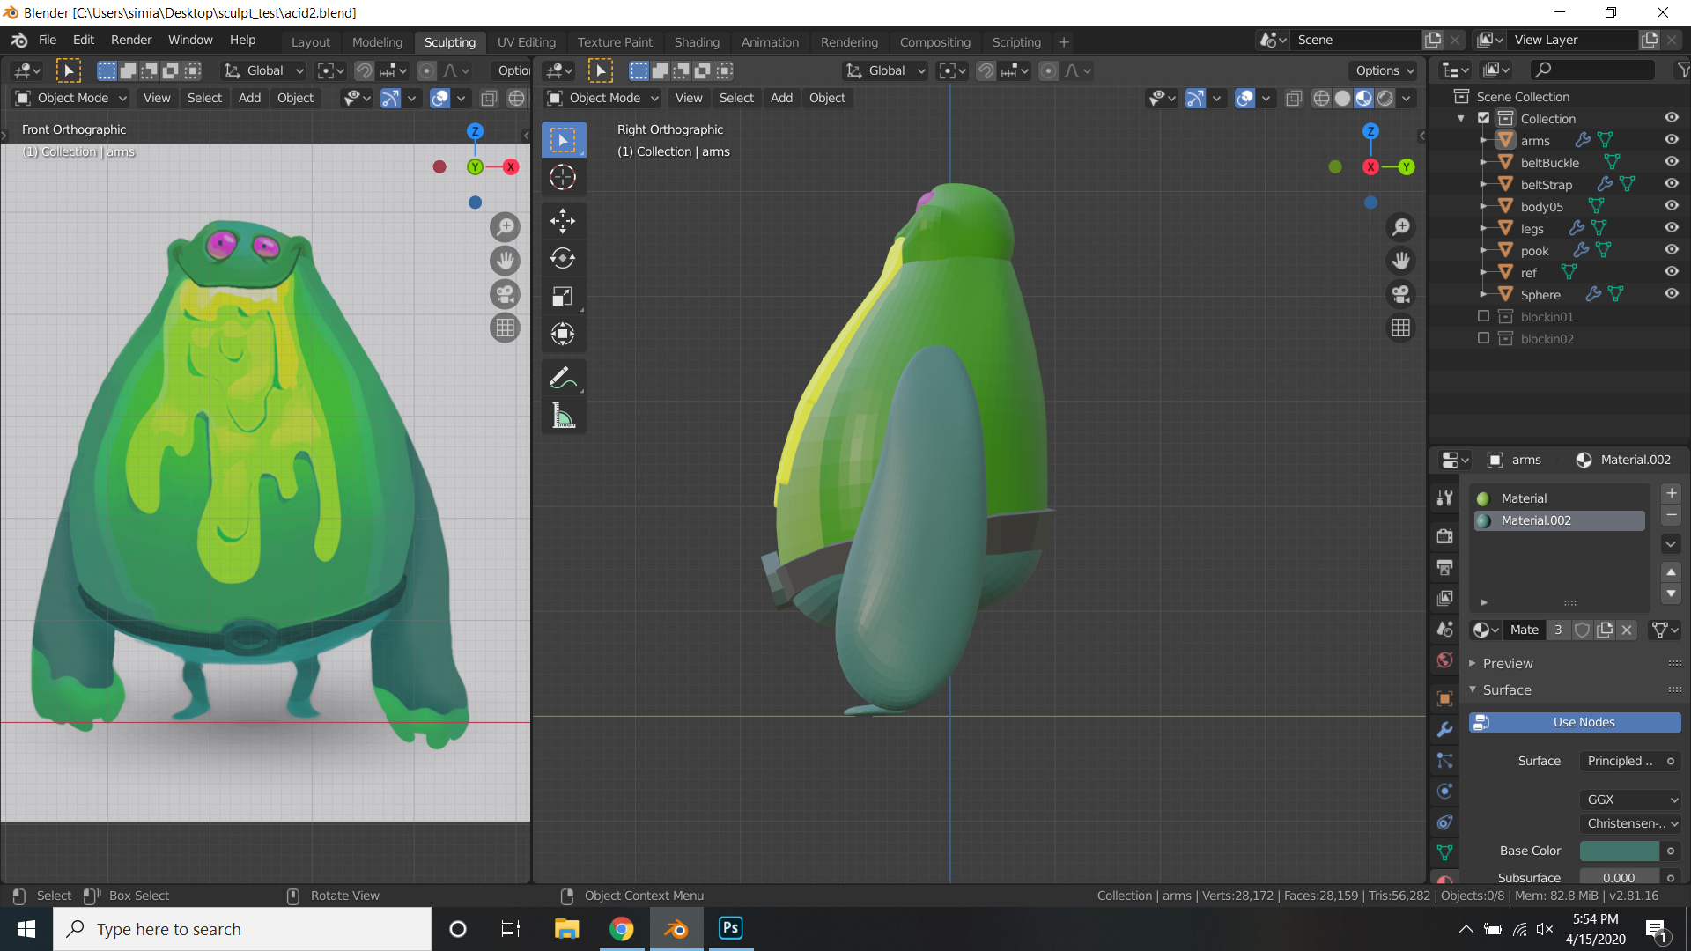Screen dimensions: 1691x951
Task: Open the Options panel in the header
Action: 1383,70
